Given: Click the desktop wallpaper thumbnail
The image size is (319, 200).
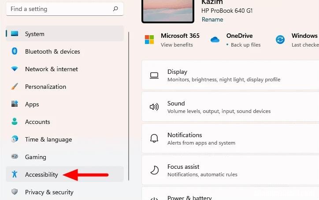Looking at the screenshot, I should click(x=168, y=11).
